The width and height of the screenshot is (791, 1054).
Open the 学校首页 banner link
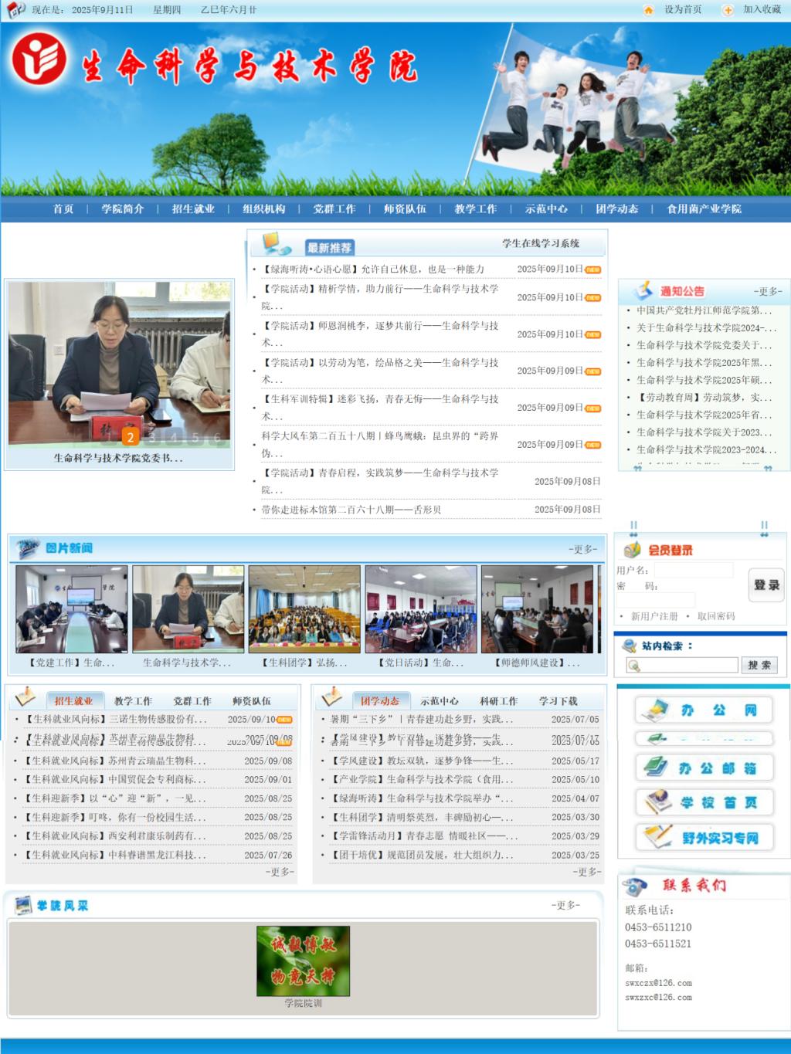click(704, 802)
